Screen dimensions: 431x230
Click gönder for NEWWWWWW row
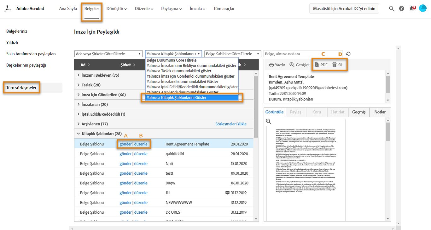(125, 203)
